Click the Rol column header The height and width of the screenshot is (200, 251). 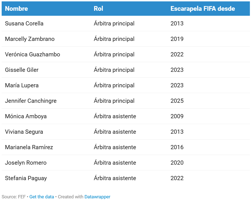(98, 9)
